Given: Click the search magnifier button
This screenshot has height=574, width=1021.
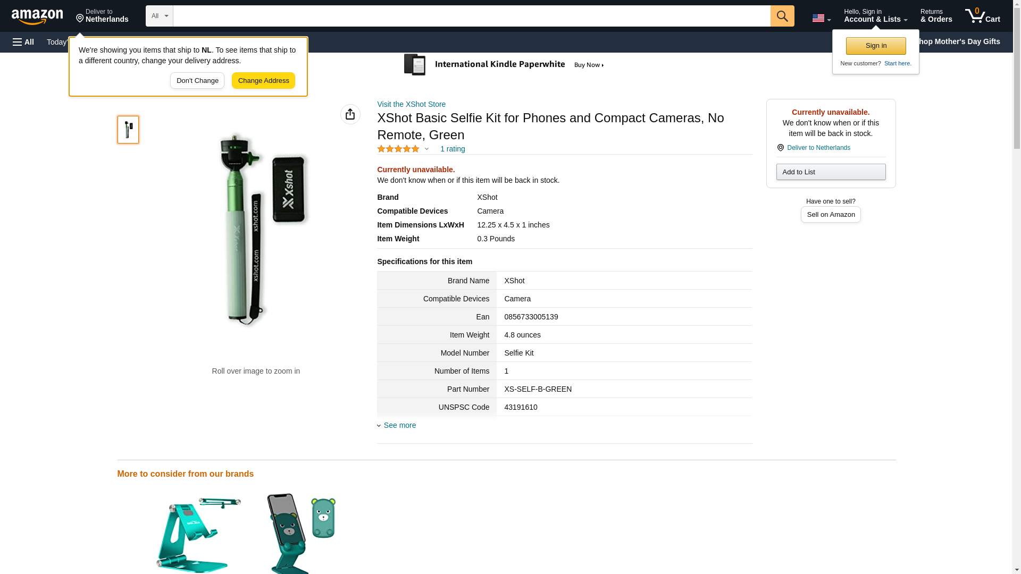Looking at the screenshot, I should click(782, 16).
